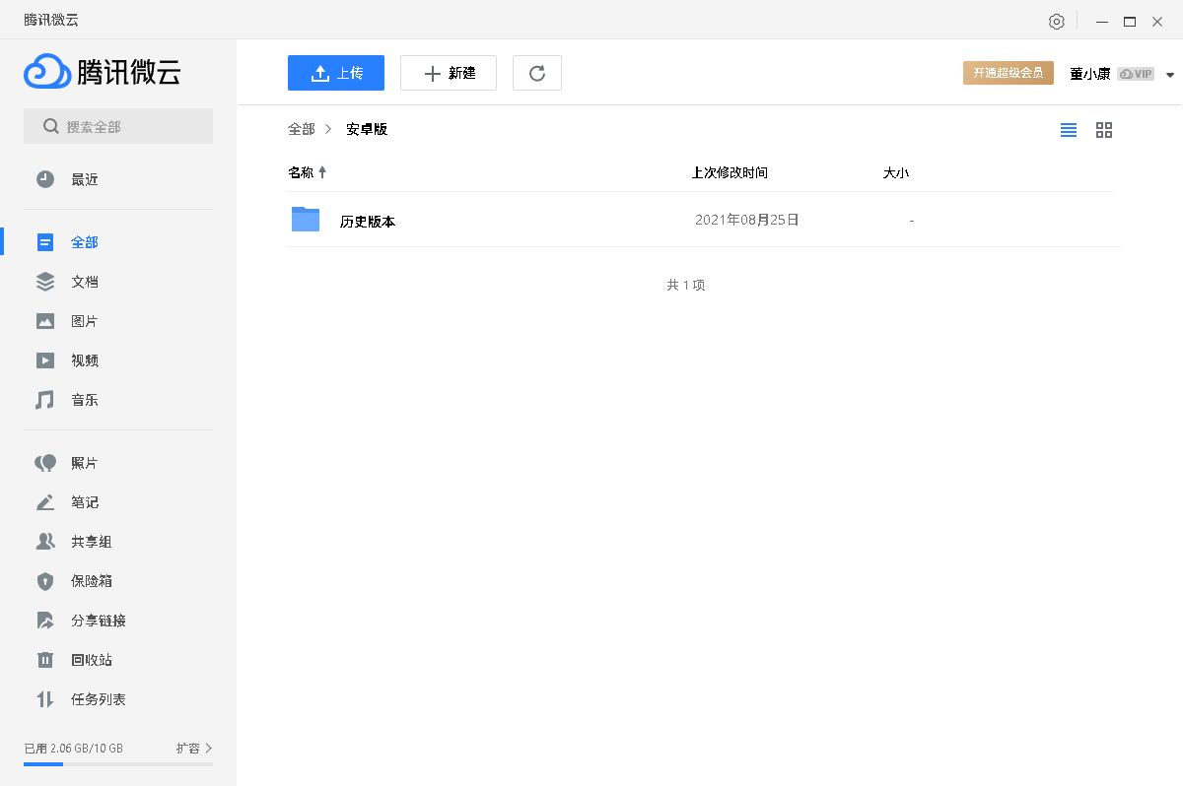Open 开通超级会员 membership upgrade
The width and height of the screenshot is (1183, 786).
(x=1008, y=72)
